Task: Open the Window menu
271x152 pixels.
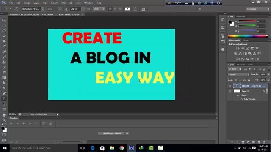Action: [88, 3]
